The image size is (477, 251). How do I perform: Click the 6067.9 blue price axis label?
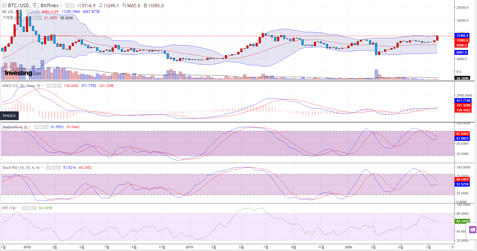(461, 52)
